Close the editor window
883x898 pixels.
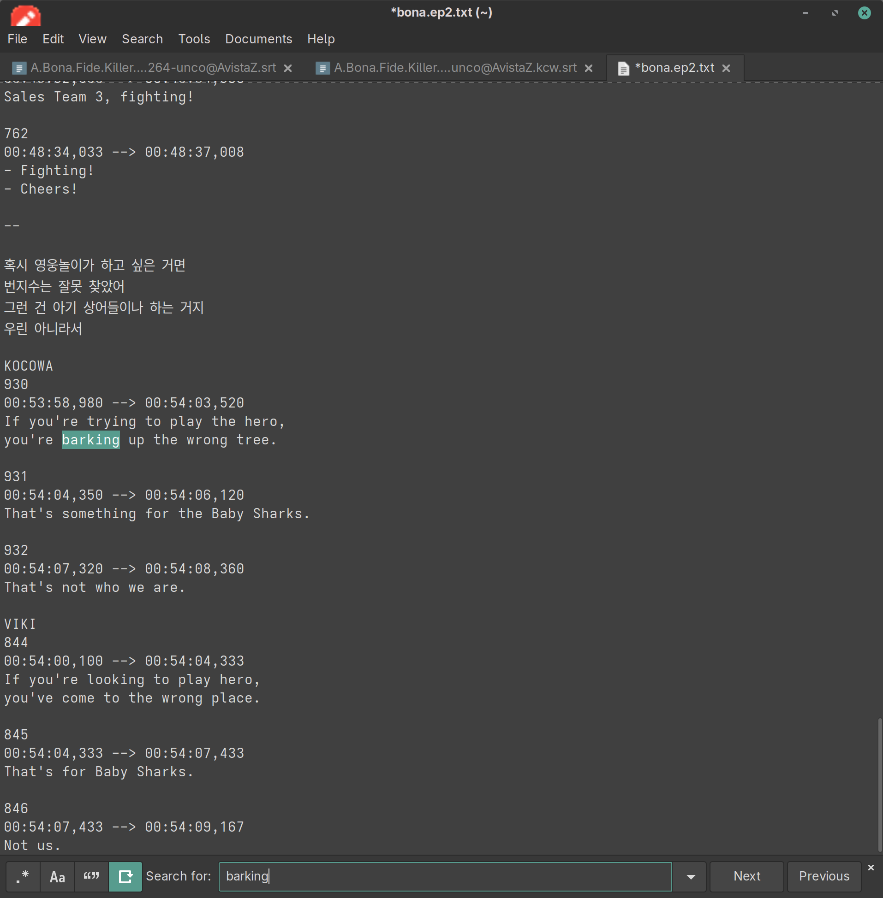(x=864, y=13)
